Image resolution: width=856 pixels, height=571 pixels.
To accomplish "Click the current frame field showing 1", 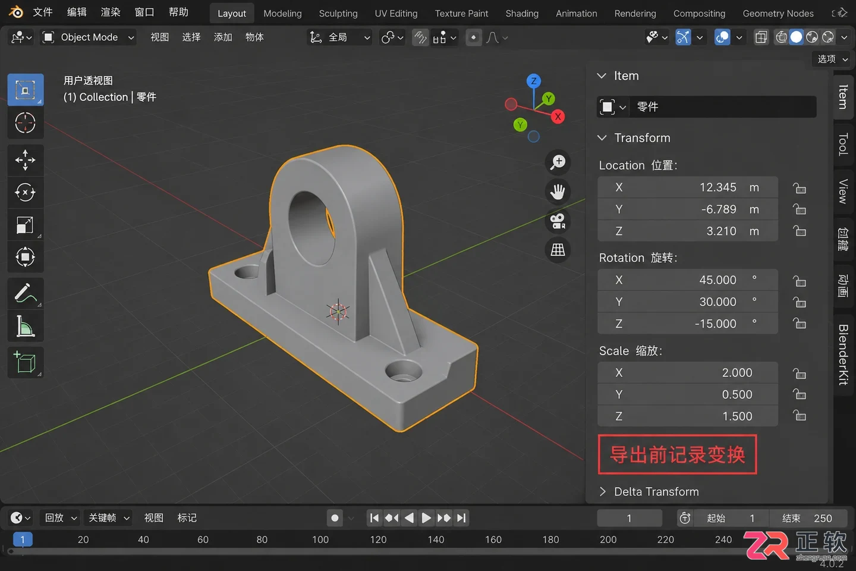I will (x=630, y=518).
